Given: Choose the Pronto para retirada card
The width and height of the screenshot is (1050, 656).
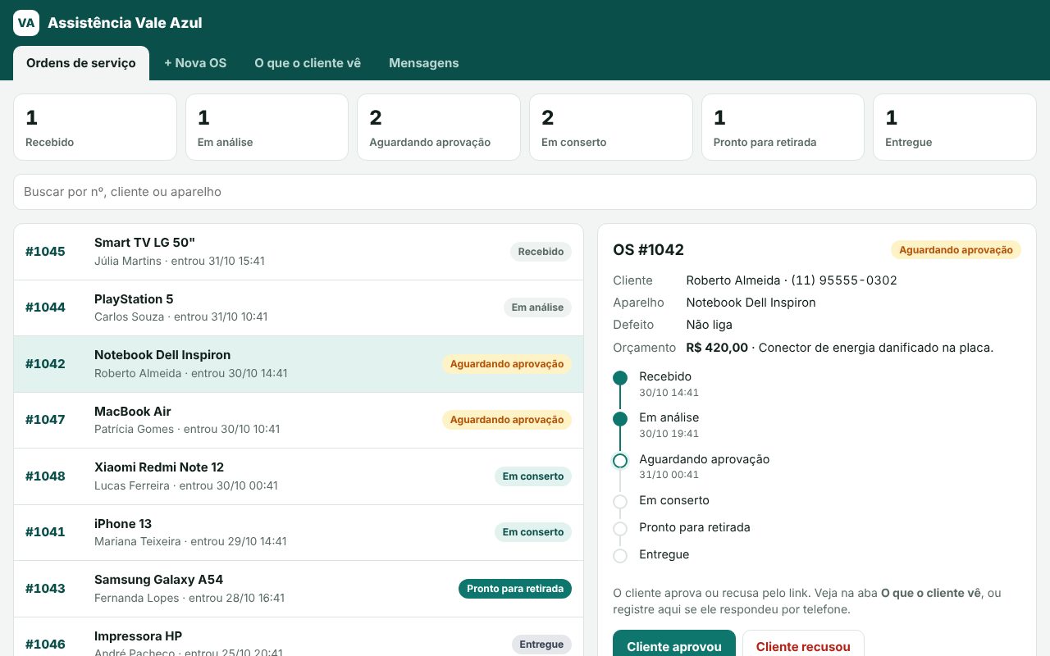Looking at the screenshot, I should (783, 127).
